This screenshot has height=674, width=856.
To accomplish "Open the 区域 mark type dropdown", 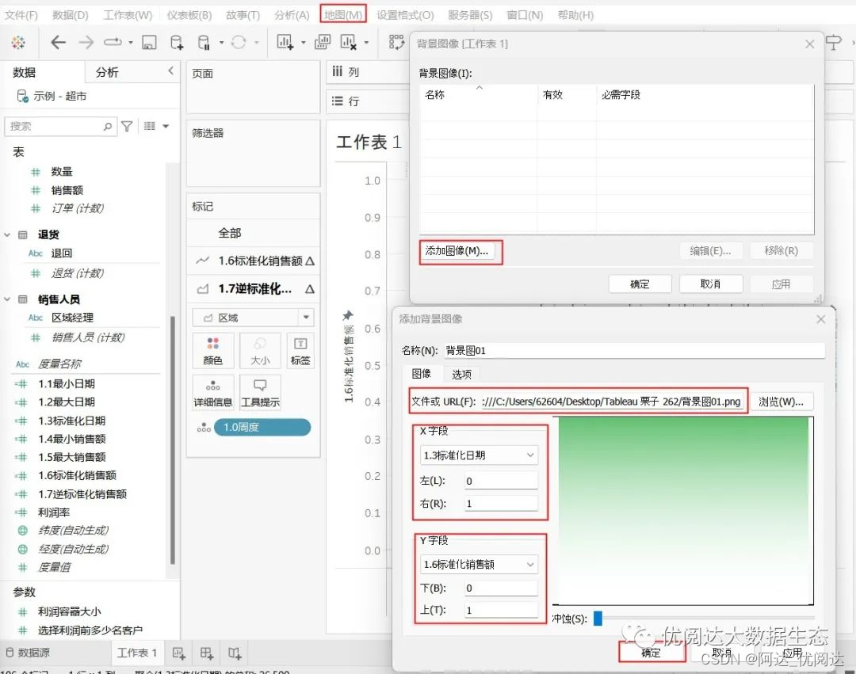I will (x=306, y=318).
